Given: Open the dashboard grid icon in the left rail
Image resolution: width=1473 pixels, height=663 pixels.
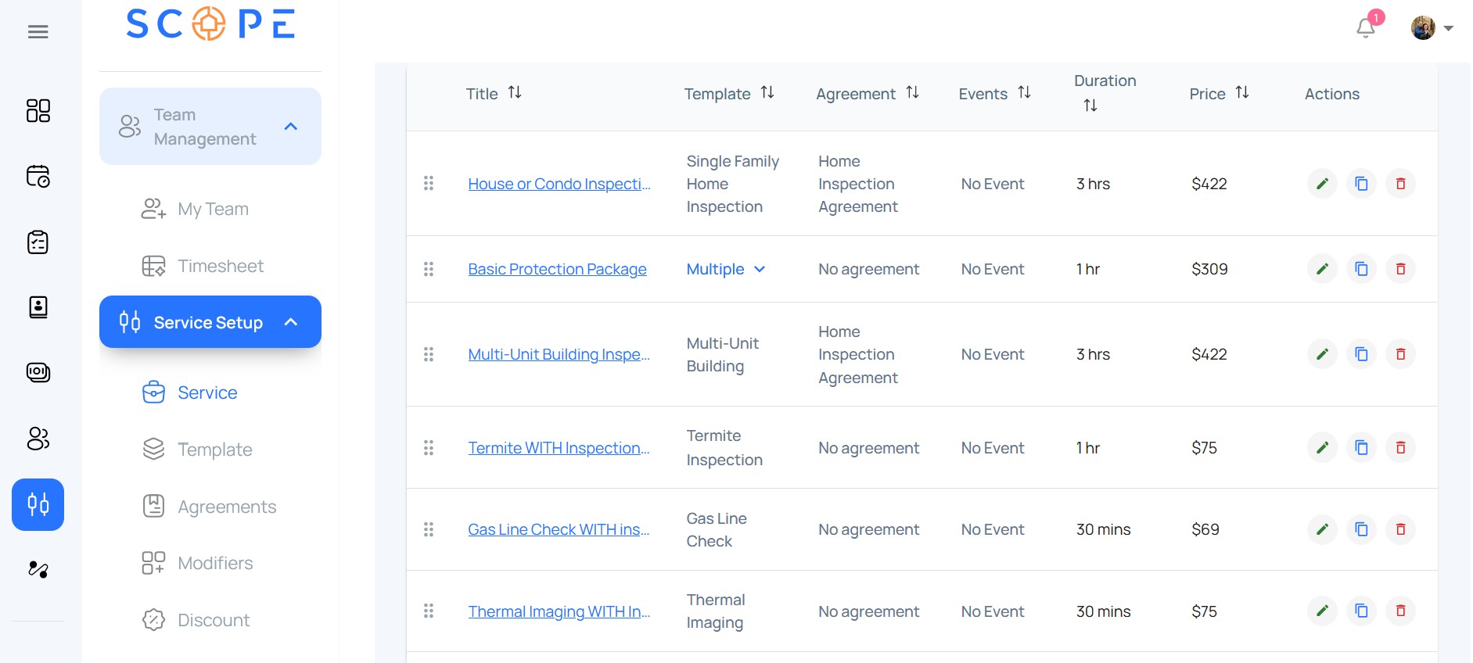Looking at the screenshot, I should point(38,111).
